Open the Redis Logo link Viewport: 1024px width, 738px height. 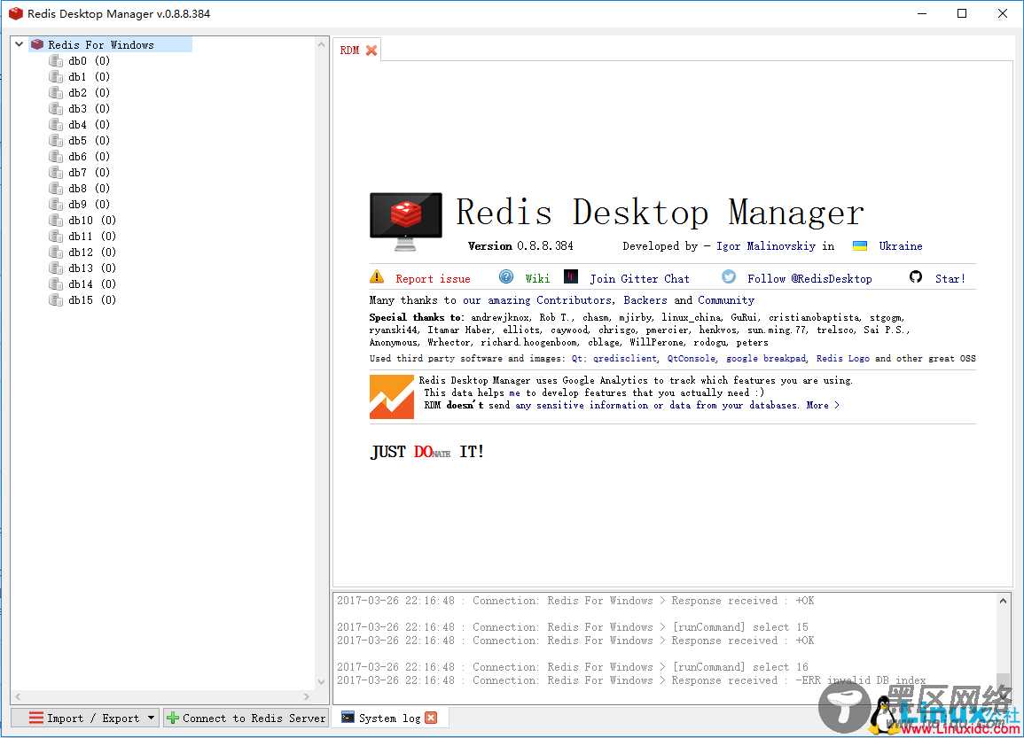(x=842, y=358)
